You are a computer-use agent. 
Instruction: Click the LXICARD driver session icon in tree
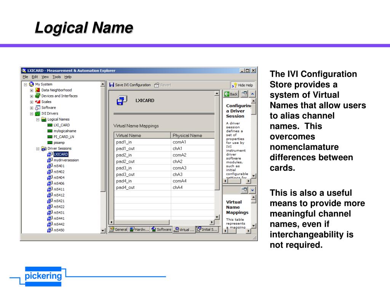(x=50, y=154)
